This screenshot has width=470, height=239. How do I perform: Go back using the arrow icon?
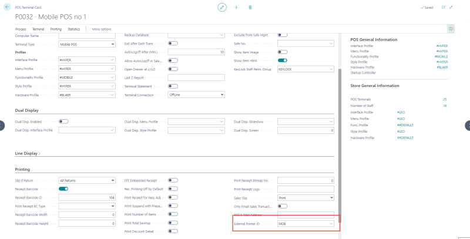tap(7, 7)
